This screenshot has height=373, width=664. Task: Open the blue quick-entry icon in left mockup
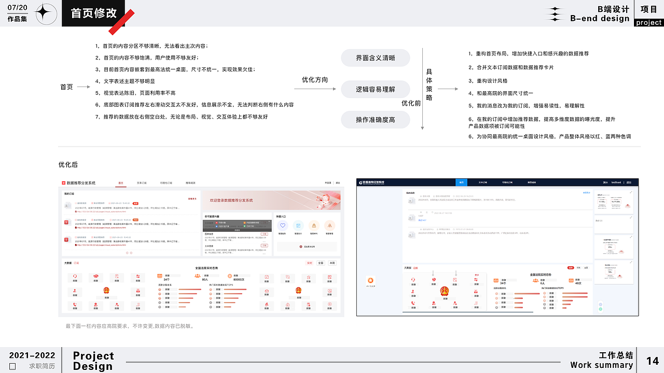pos(298,225)
